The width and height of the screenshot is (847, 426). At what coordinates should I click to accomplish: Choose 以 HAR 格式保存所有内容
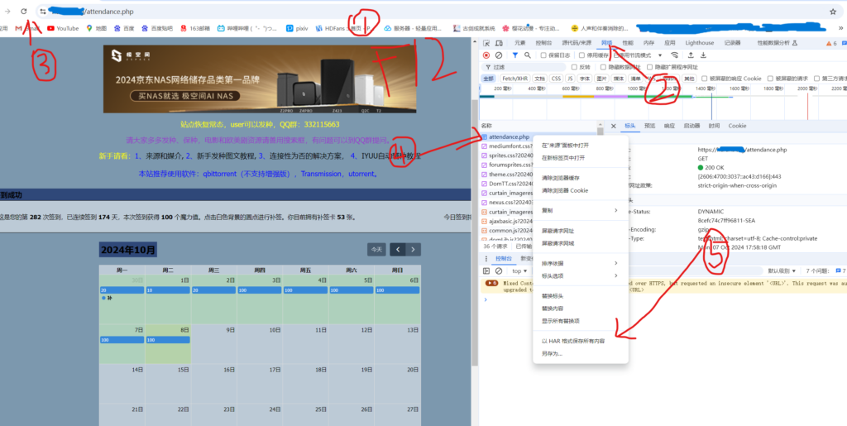pyautogui.click(x=581, y=342)
